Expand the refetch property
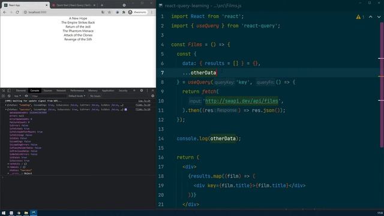 pyautogui.click(x=8, y=164)
